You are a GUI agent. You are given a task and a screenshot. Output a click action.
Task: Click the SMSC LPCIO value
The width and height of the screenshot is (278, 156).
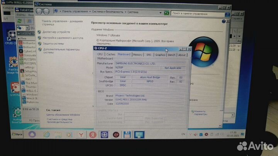coord(123,85)
